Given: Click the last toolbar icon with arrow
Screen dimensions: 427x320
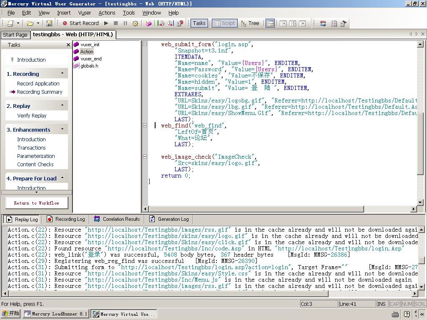Looking at the screenshot, I should (x=344, y=23).
